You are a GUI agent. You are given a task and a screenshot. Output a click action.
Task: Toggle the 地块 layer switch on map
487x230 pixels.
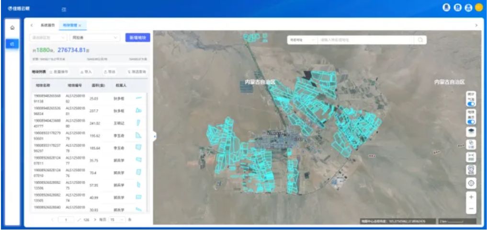coord(471,121)
